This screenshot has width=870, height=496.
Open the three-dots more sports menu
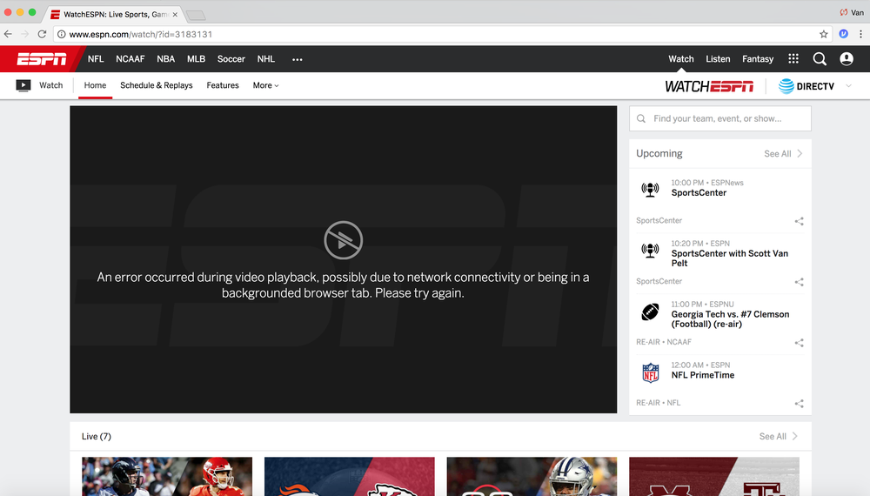(297, 59)
